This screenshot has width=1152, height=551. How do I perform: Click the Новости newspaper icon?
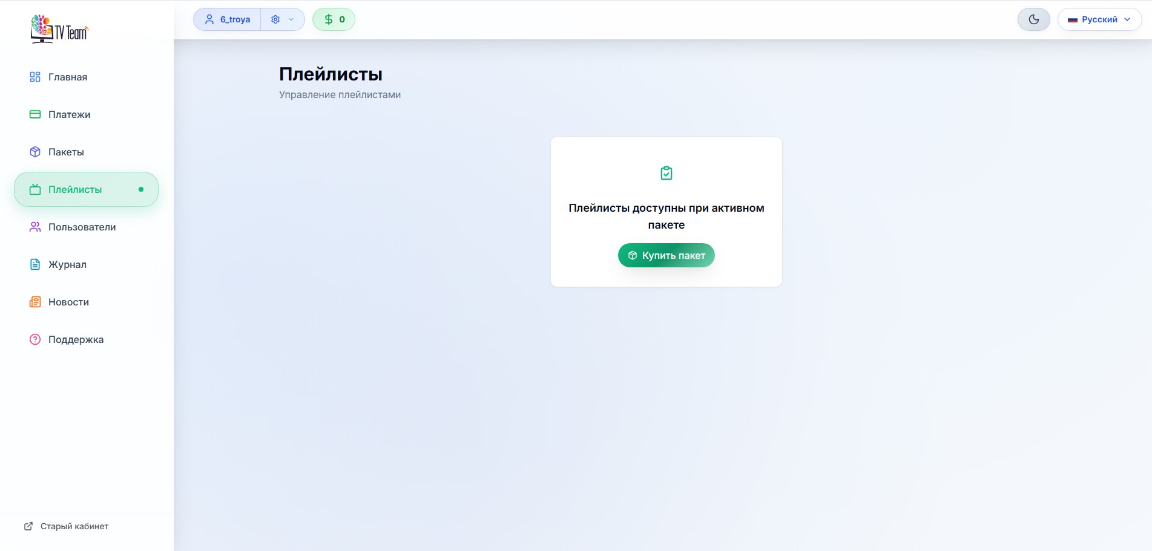[x=35, y=302]
